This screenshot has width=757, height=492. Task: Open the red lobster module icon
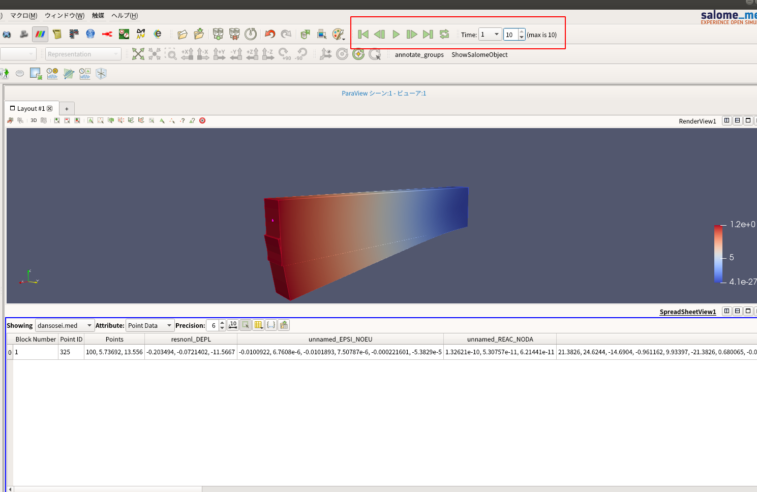click(x=107, y=34)
